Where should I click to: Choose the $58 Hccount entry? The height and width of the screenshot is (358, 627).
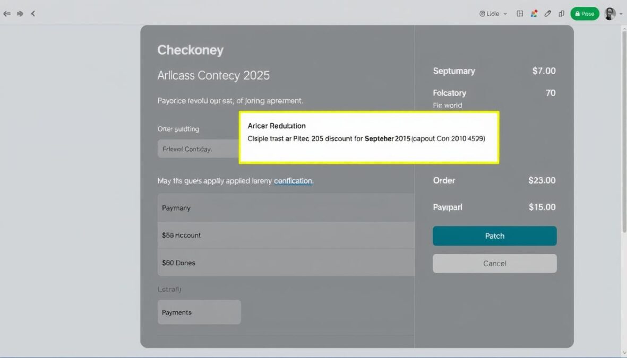(x=286, y=234)
